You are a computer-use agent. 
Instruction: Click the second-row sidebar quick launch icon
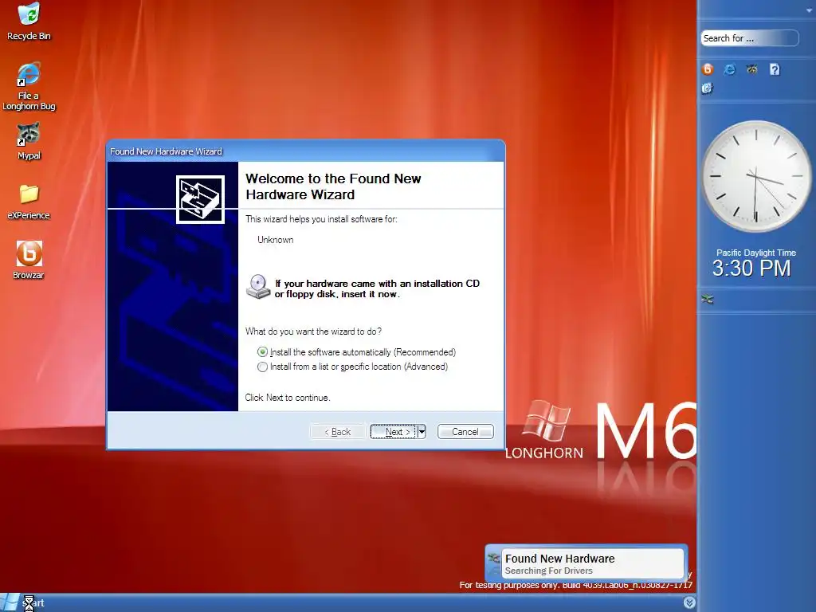pos(707,88)
